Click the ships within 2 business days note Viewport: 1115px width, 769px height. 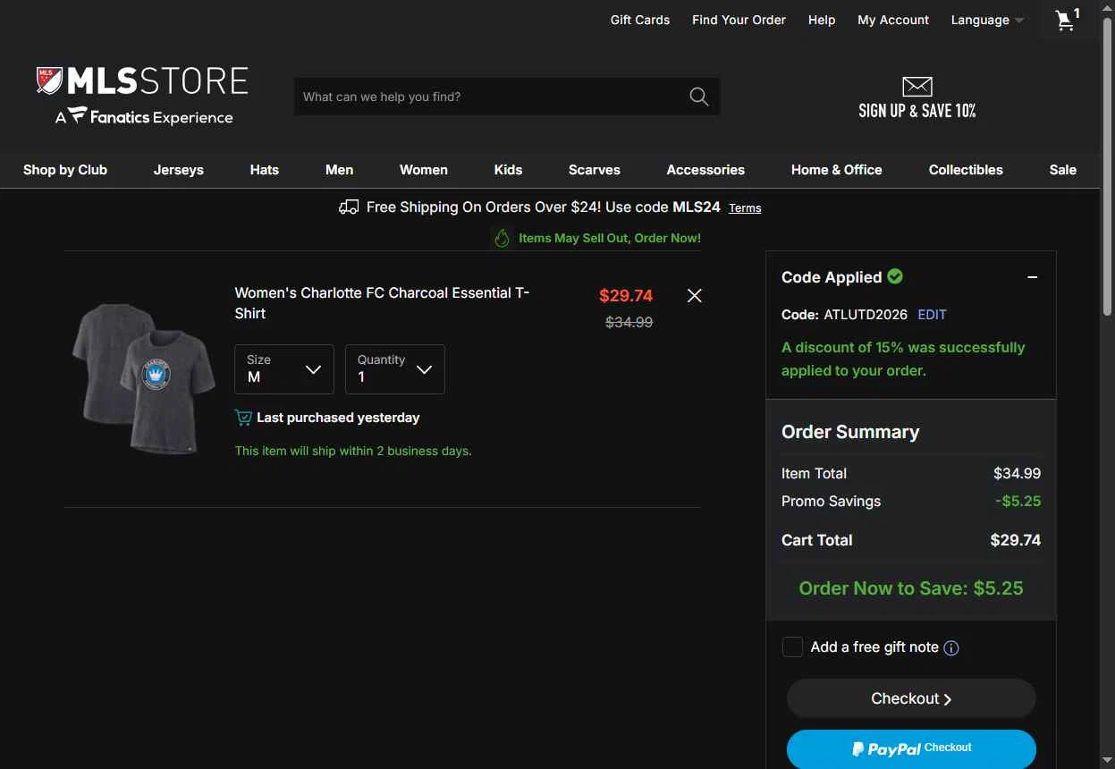point(353,452)
